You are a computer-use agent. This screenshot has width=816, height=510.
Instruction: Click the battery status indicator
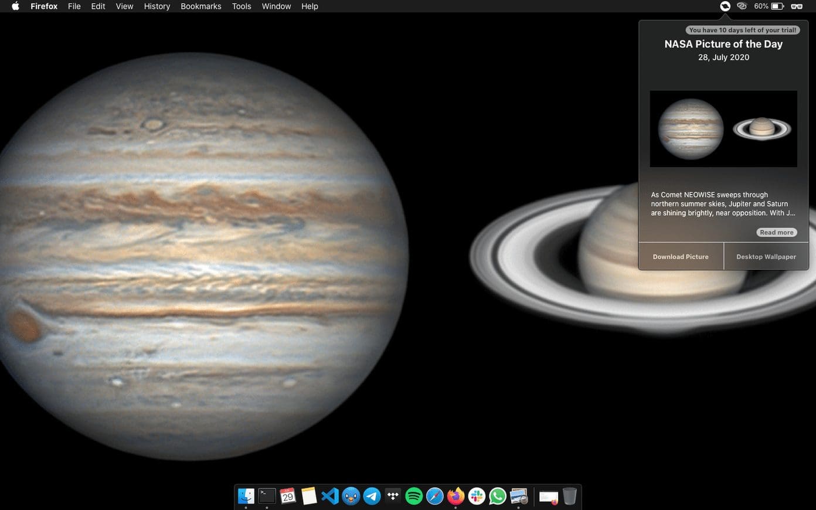(x=769, y=6)
